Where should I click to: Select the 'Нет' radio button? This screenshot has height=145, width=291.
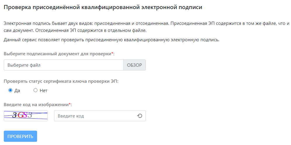coord(36,90)
